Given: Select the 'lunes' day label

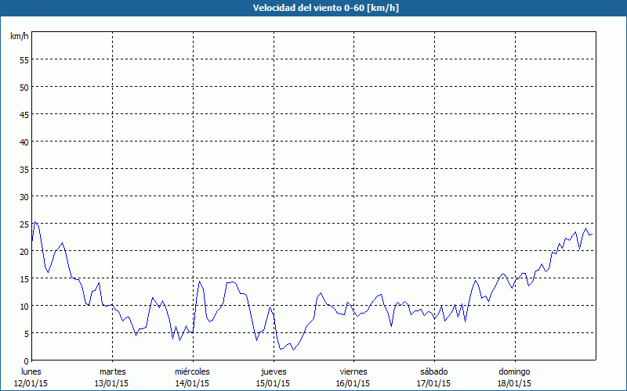Looking at the screenshot, I should [31, 371].
